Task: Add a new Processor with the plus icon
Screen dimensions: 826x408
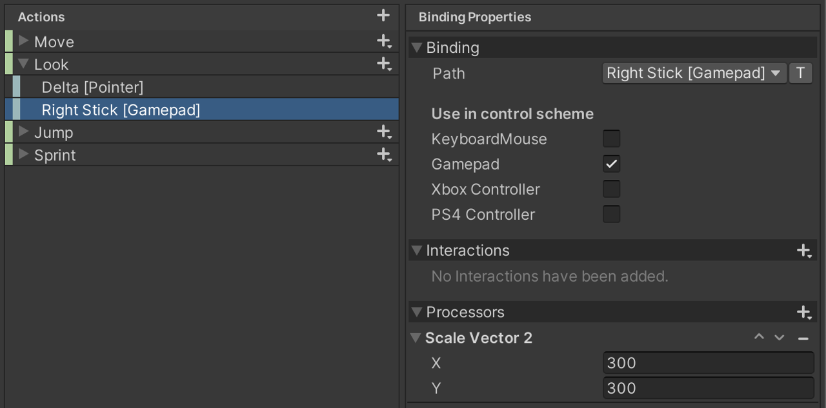Action: tap(804, 312)
